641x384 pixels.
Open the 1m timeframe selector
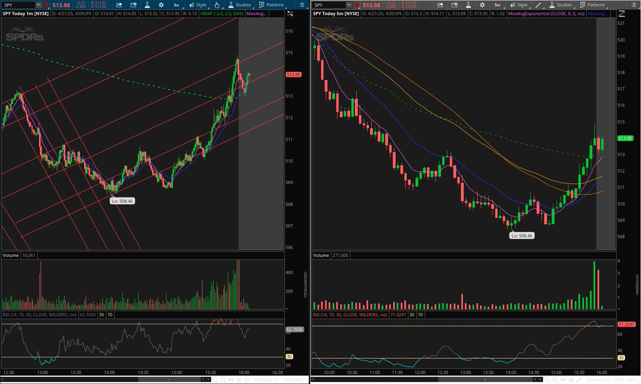(x=176, y=5)
